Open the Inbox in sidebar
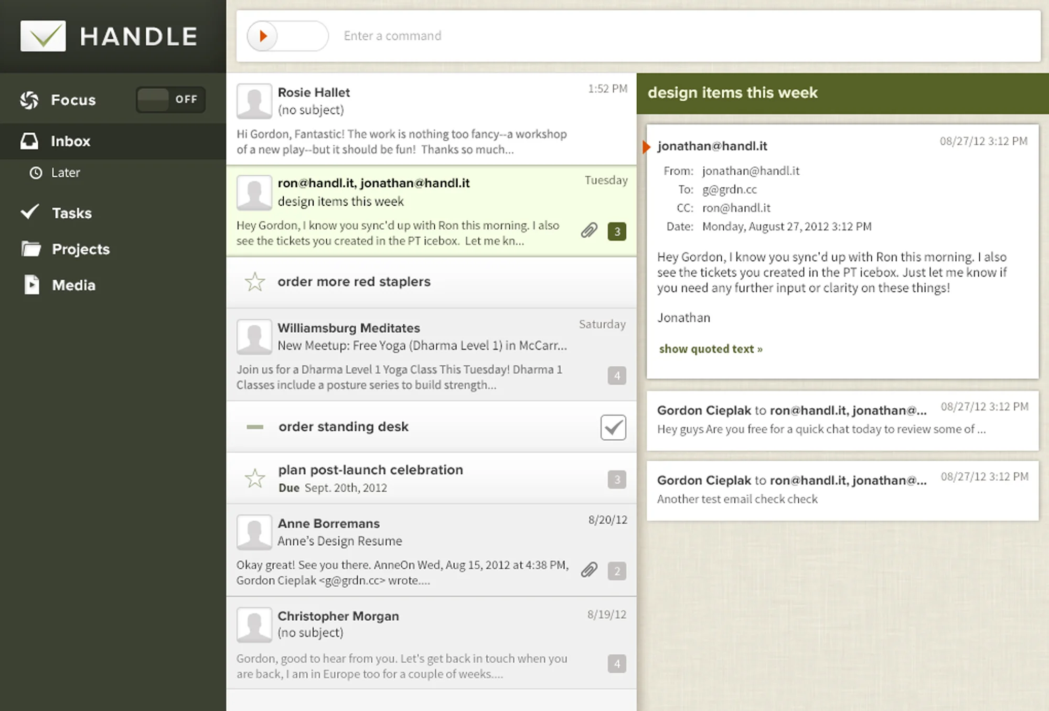This screenshot has height=711, width=1049. coord(113,141)
